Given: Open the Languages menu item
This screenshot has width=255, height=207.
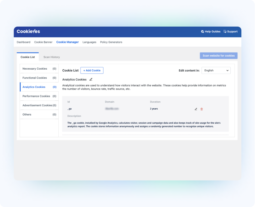Looking at the screenshot, I should (89, 42).
